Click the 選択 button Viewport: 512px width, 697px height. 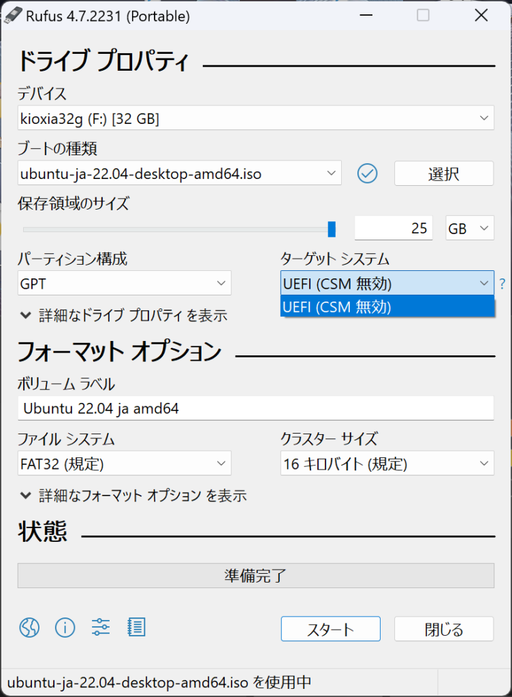coord(443,174)
